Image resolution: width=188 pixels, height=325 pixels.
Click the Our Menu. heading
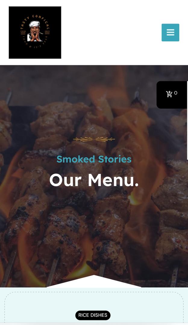click(94, 180)
